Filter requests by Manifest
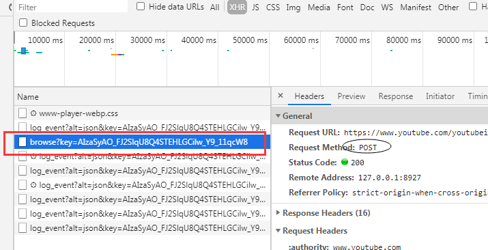 click(416, 7)
